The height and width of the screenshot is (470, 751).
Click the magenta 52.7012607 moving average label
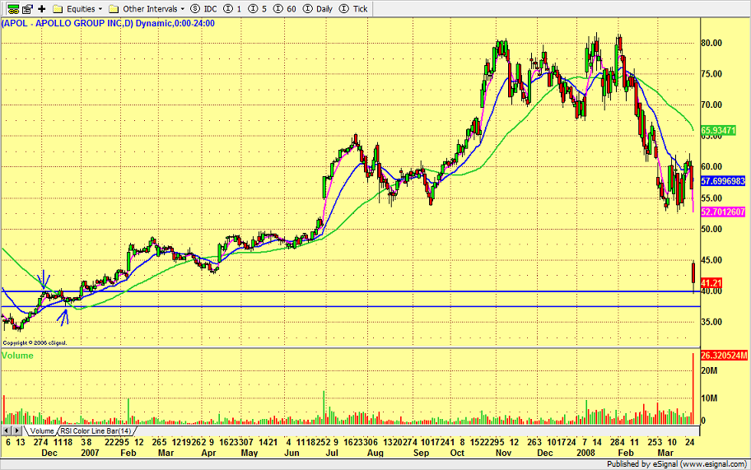pyautogui.click(x=723, y=212)
